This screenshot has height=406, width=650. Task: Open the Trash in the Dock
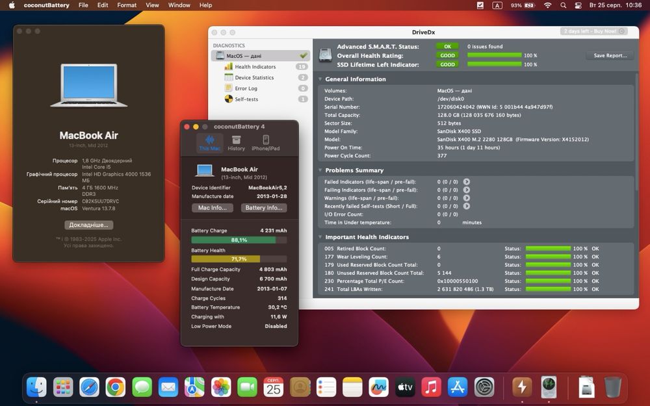pyautogui.click(x=613, y=387)
